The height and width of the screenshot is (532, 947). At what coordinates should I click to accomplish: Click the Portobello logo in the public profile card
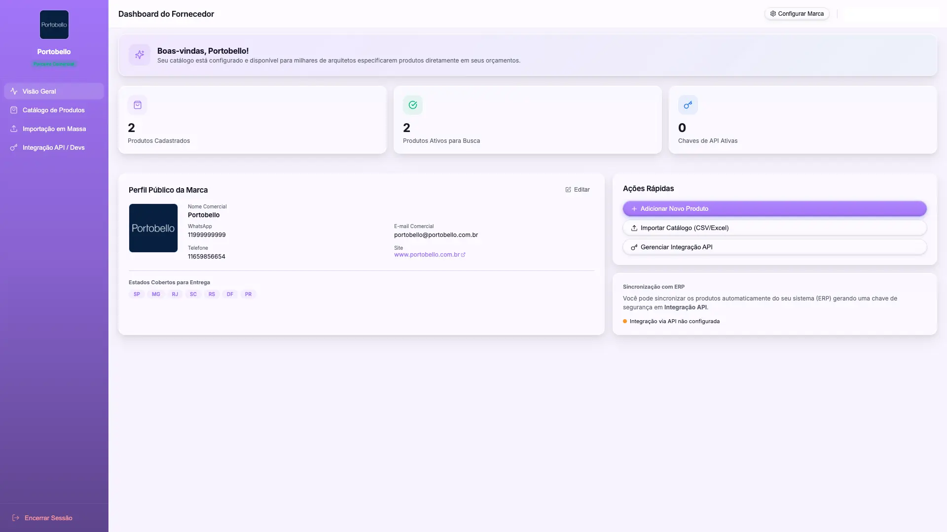point(153,228)
